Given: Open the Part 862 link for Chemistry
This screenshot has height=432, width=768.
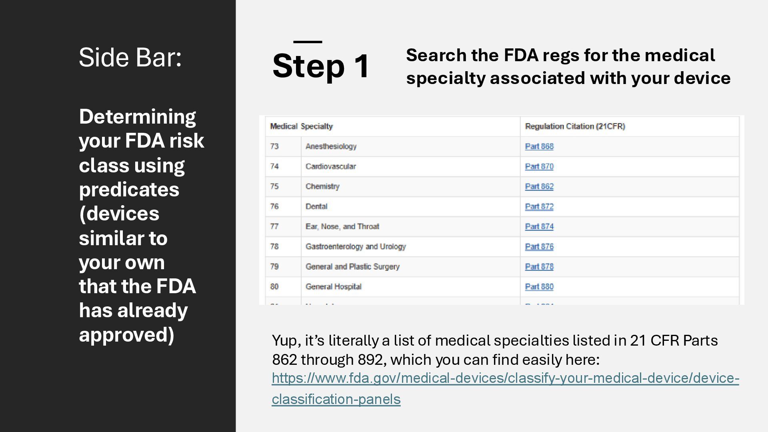Looking at the screenshot, I should pyautogui.click(x=539, y=186).
